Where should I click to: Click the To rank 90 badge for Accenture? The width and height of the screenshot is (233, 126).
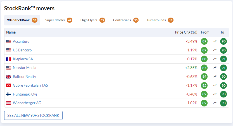coord(224,41)
